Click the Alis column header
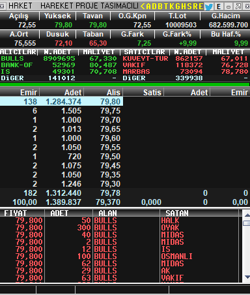 [x=113, y=93]
